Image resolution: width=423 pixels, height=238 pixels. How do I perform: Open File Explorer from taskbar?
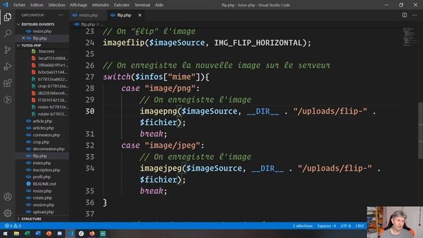tap(17, 233)
